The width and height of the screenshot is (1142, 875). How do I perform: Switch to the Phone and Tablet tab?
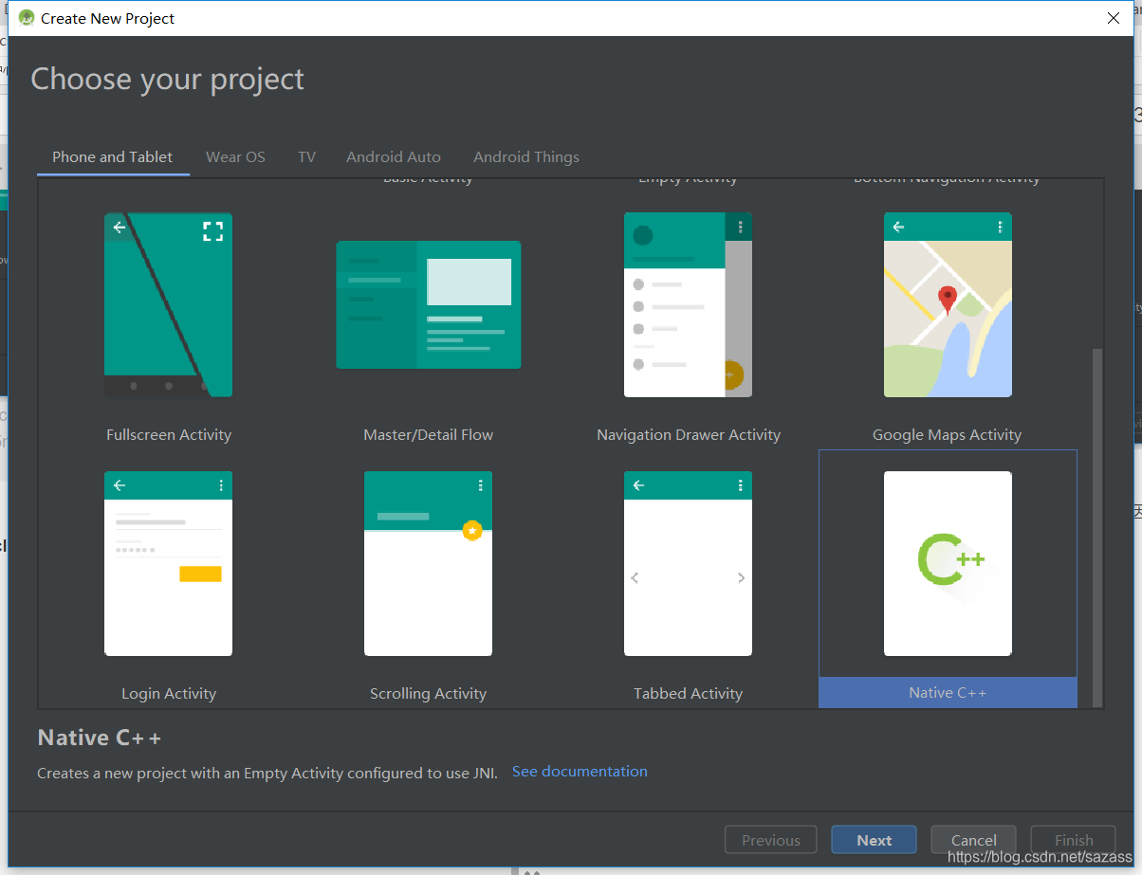[x=113, y=157]
